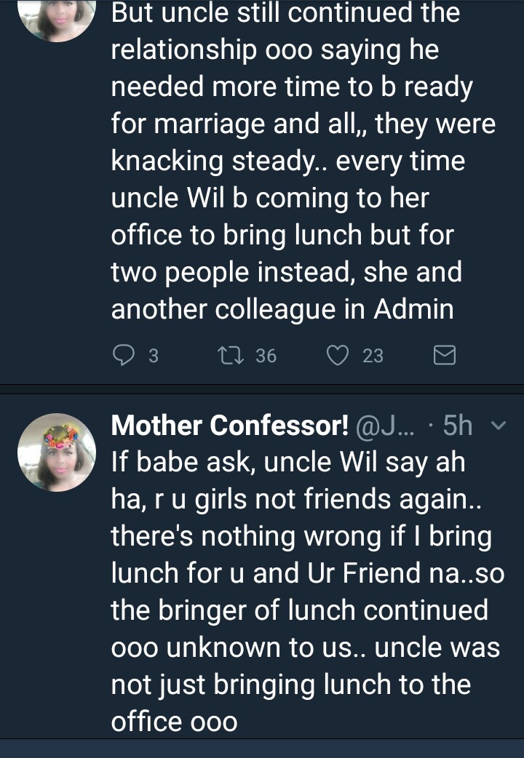Tap the 'bringer of lunch continued' line

tap(299, 610)
